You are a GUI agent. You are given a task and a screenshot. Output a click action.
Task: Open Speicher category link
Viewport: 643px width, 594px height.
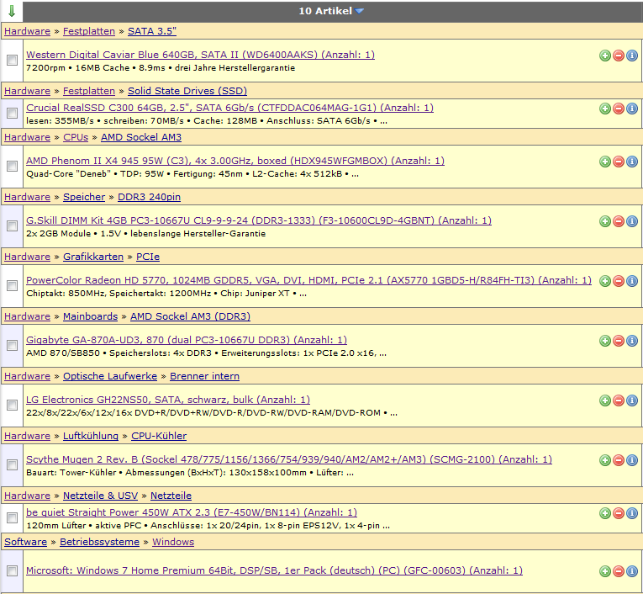click(x=84, y=197)
